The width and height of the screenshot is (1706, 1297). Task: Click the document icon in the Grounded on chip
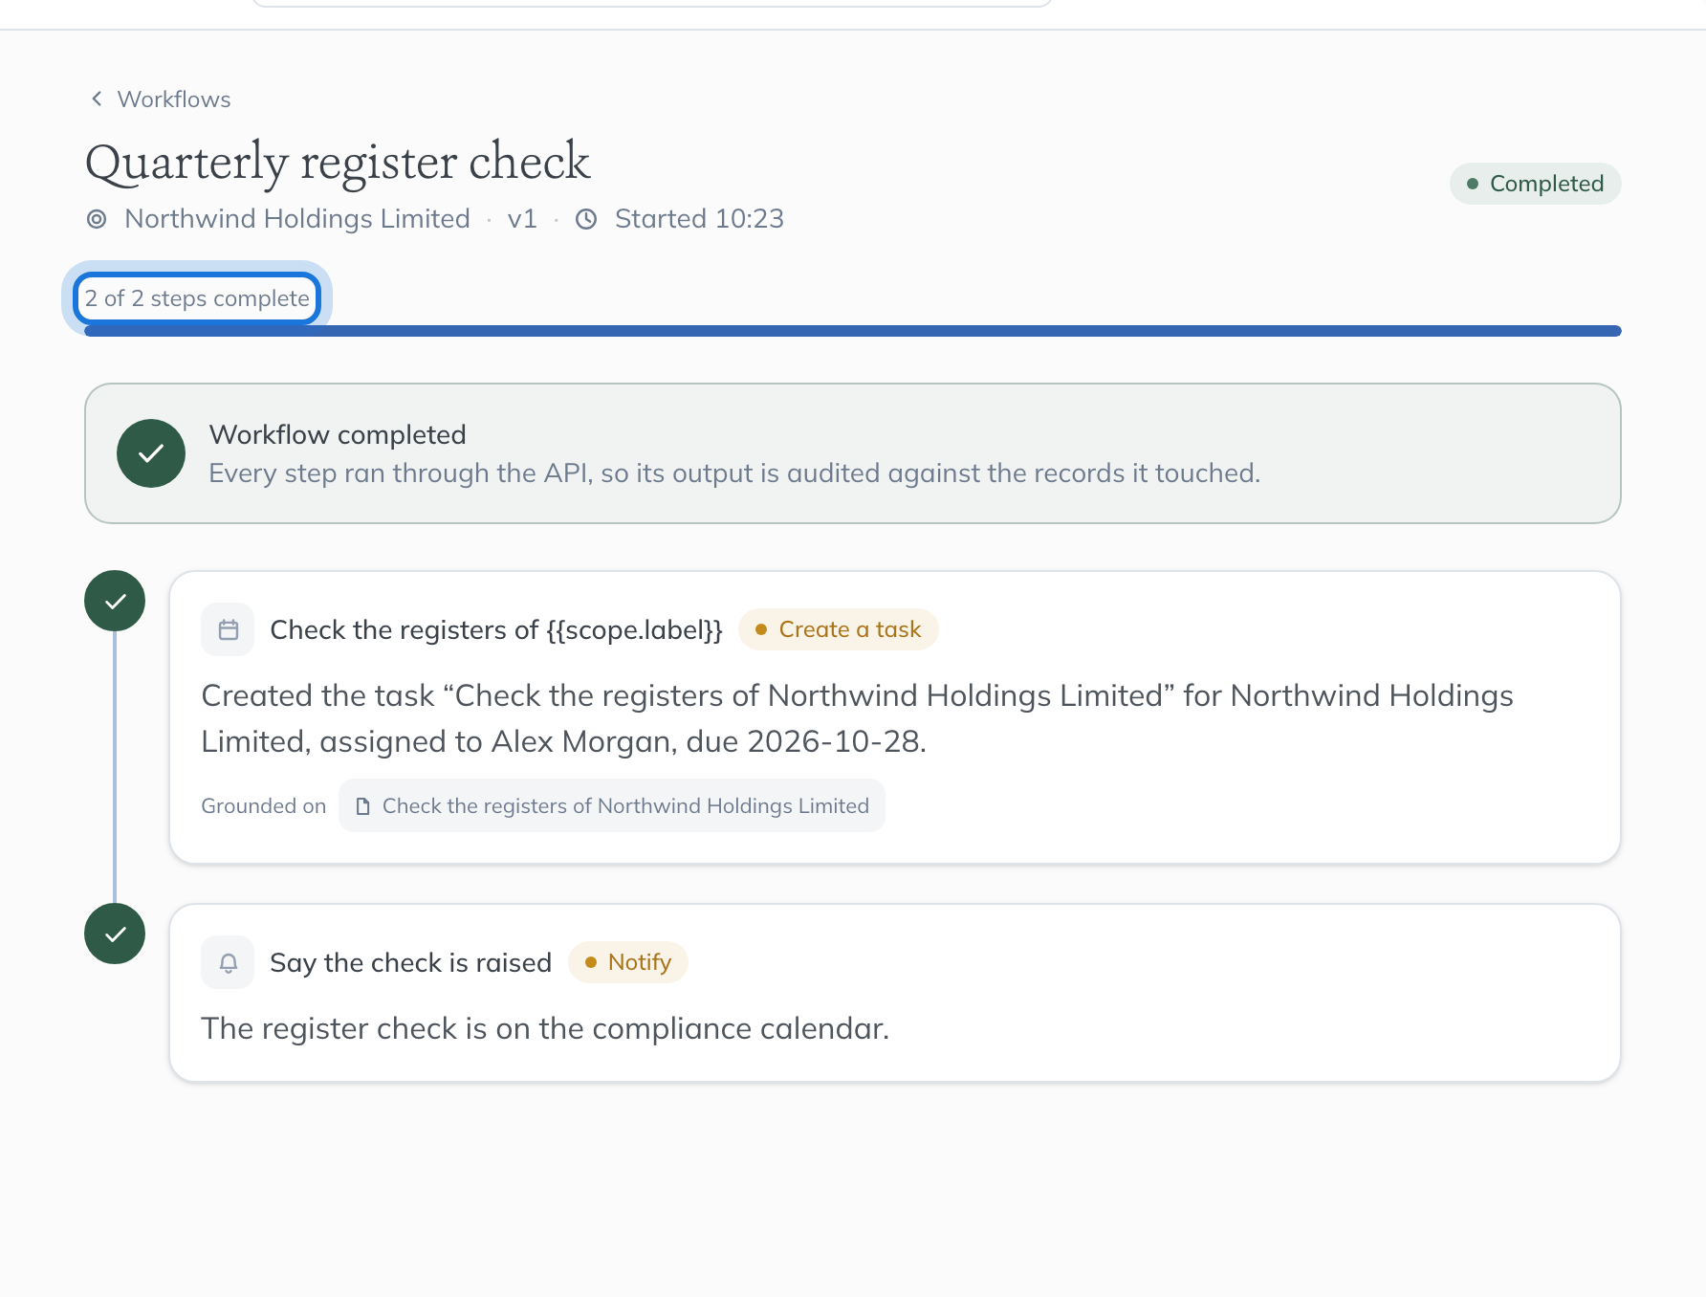[x=362, y=806]
